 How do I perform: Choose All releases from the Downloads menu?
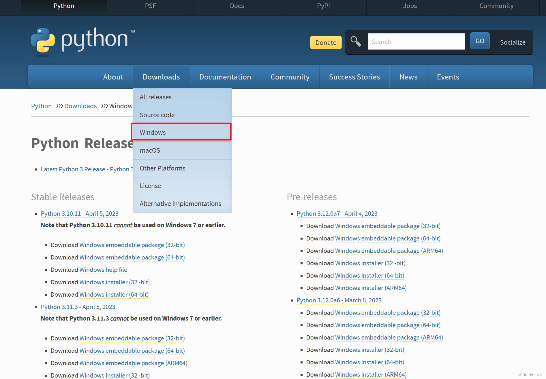pyautogui.click(x=182, y=97)
